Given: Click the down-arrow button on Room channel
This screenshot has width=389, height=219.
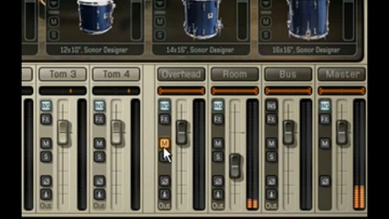Looking at the screenshot, I should (x=218, y=195).
